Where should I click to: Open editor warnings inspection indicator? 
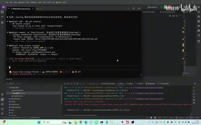pyautogui.click(x=176, y=16)
